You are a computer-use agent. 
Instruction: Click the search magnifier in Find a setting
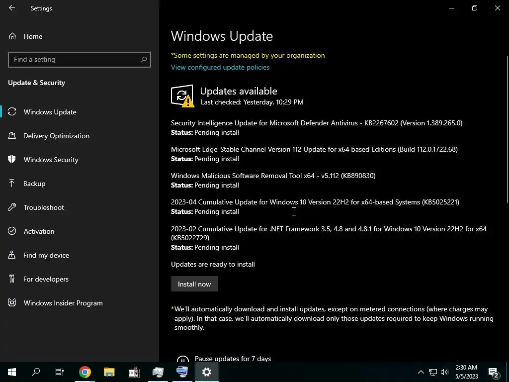(144, 60)
